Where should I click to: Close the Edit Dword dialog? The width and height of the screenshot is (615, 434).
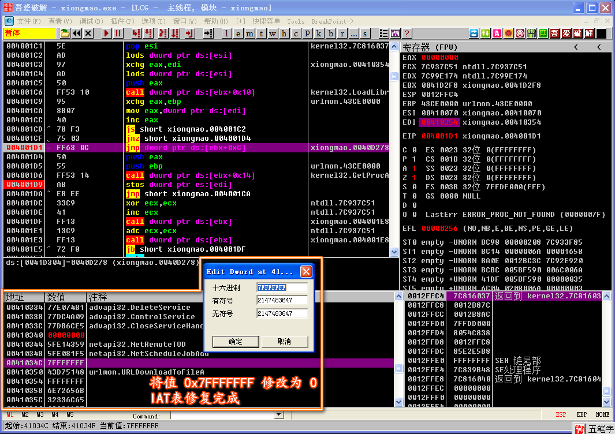tap(306, 271)
